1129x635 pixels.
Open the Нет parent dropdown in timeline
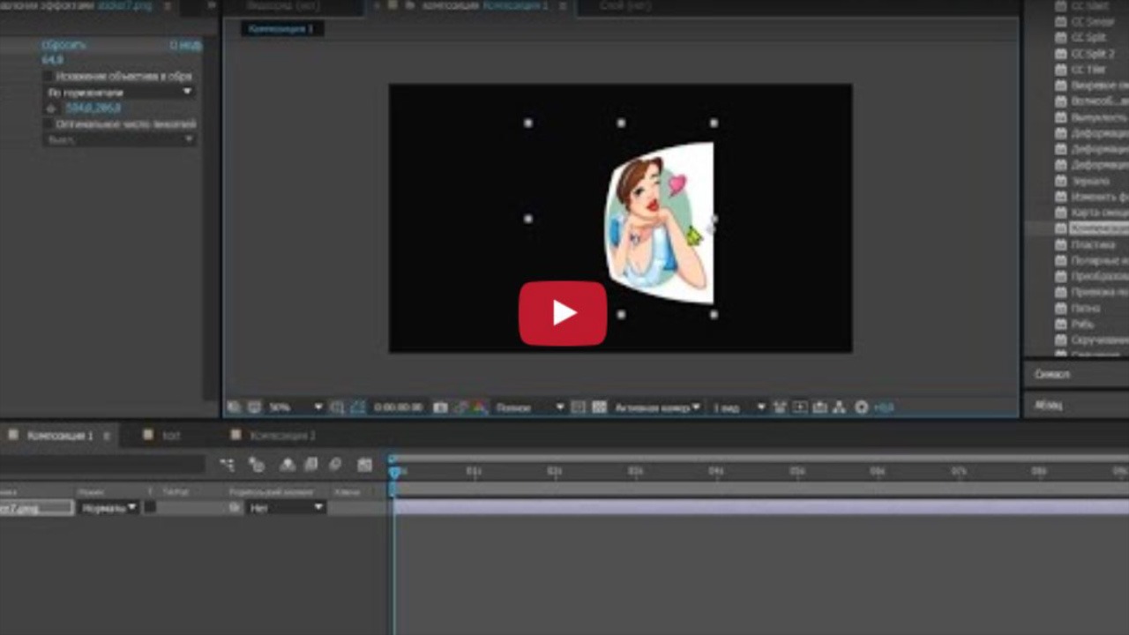click(286, 507)
